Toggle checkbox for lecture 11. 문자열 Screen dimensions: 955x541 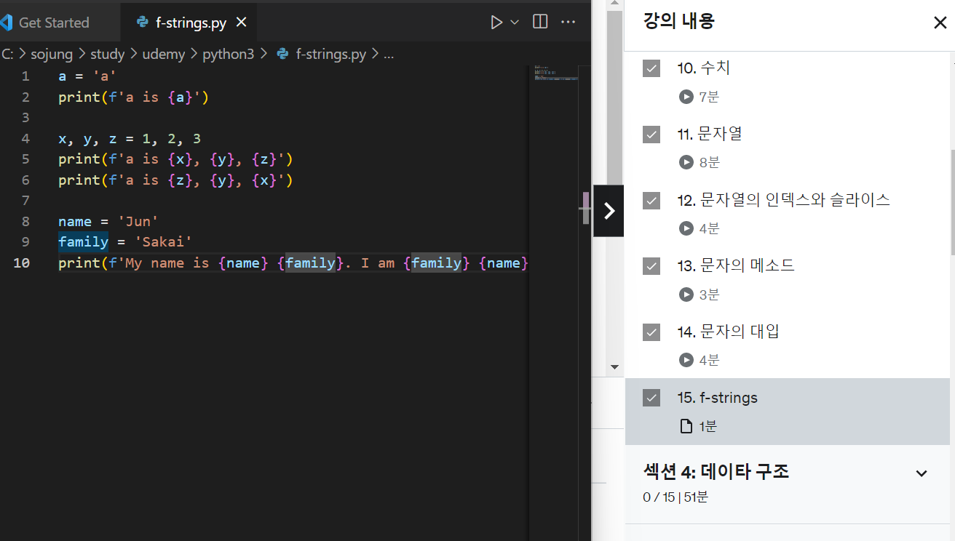pos(651,135)
